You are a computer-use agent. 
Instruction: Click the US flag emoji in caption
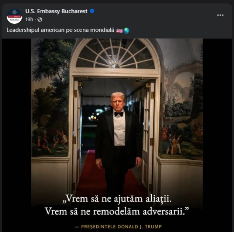[x=119, y=30]
